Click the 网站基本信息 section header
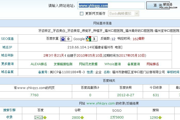The width and height of the screenshot is (180, 120). pos(102,23)
